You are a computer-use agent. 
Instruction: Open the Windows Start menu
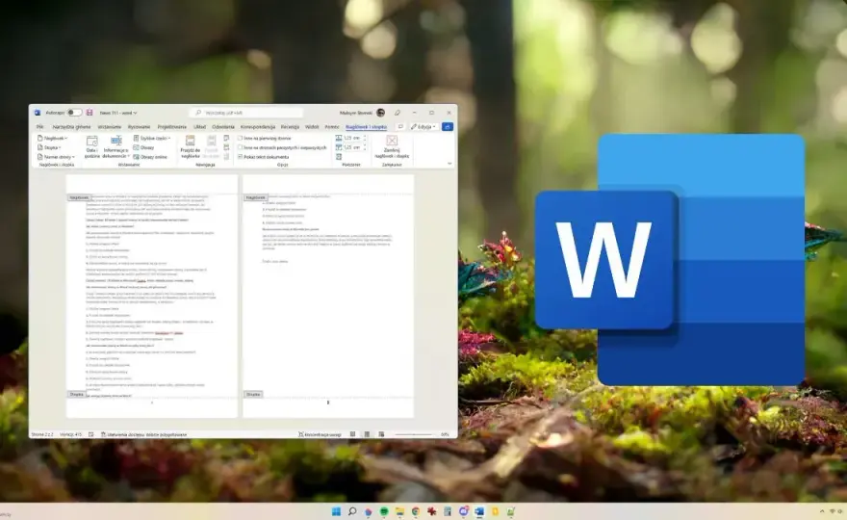(x=336, y=511)
